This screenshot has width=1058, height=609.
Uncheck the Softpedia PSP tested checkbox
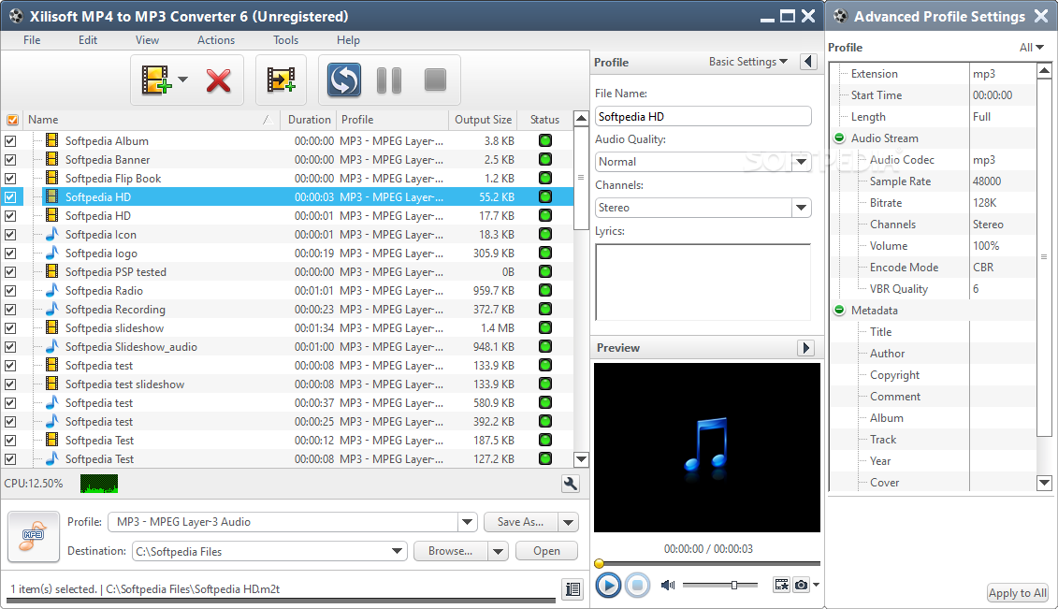pyautogui.click(x=10, y=272)
